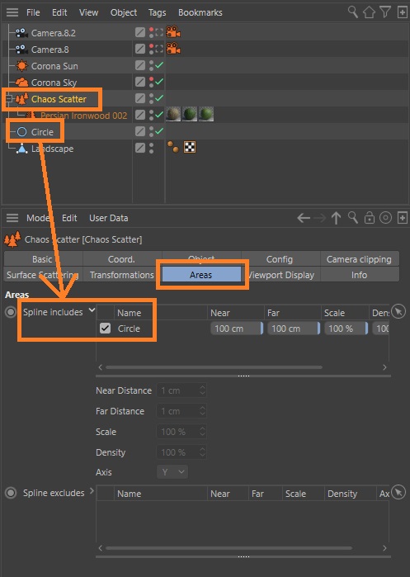Open the Attribute Manager hamburger menu

pos(12,218)
